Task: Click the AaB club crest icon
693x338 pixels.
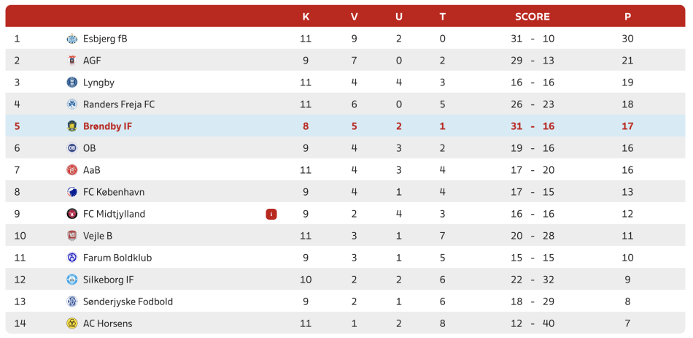Action: (x=72, y=170)
